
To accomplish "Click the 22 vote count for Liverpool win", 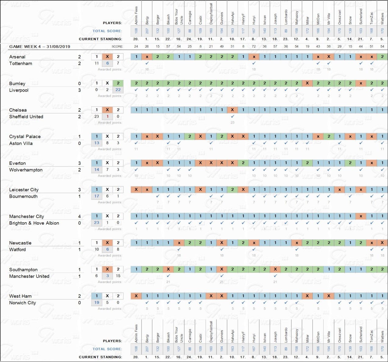I will [x=118, y=90].
